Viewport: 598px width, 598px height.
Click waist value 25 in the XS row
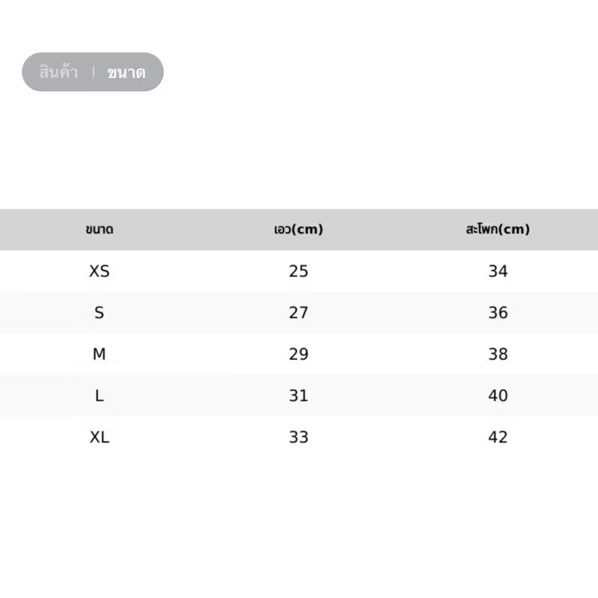299,272
